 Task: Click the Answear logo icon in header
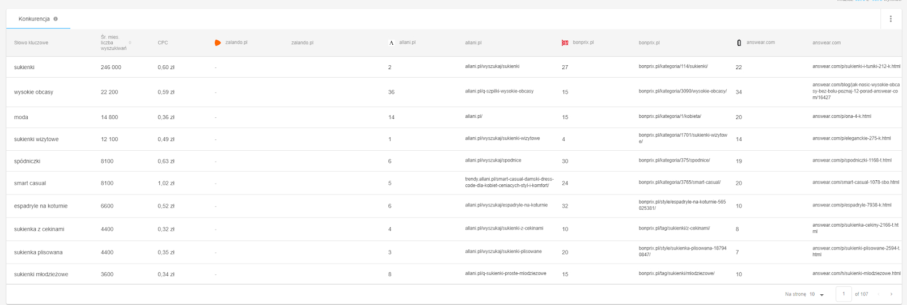[739, 43]
